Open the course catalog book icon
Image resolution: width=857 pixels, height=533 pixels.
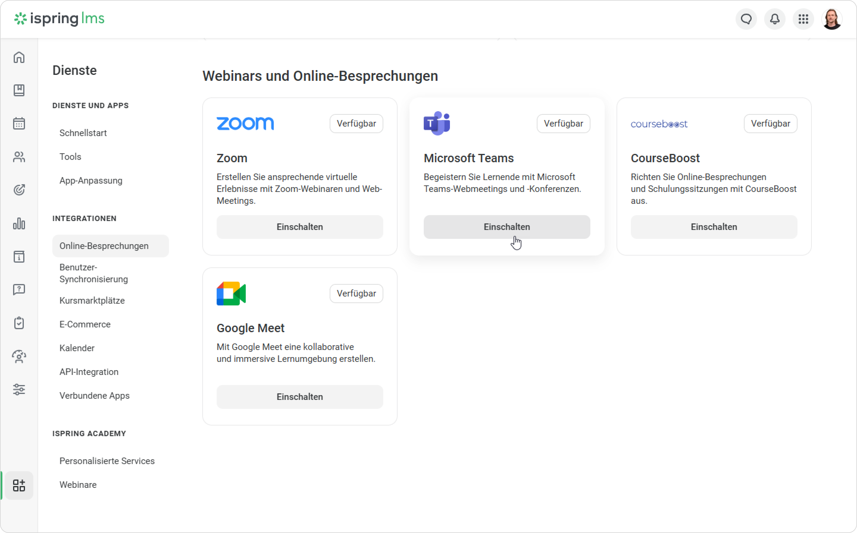tap(19, 90)
